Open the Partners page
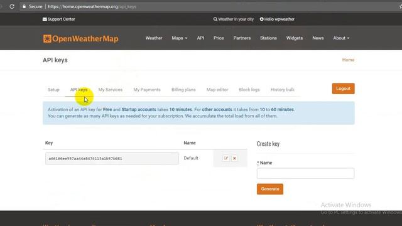 (x=242, y=38)
